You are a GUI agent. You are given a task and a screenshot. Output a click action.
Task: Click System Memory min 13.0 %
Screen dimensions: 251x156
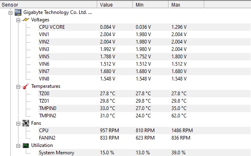143,153
